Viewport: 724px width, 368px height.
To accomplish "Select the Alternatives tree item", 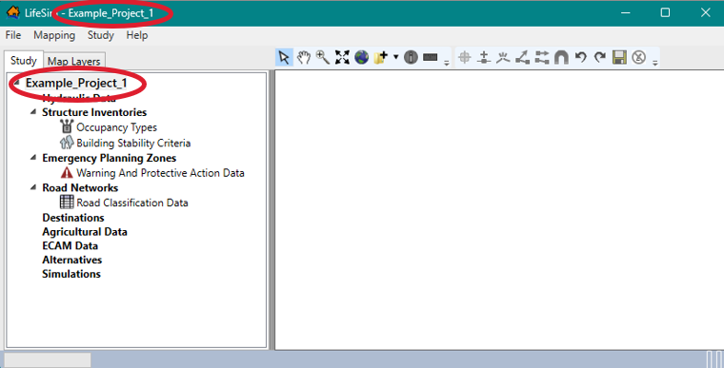I will (72, 260).
